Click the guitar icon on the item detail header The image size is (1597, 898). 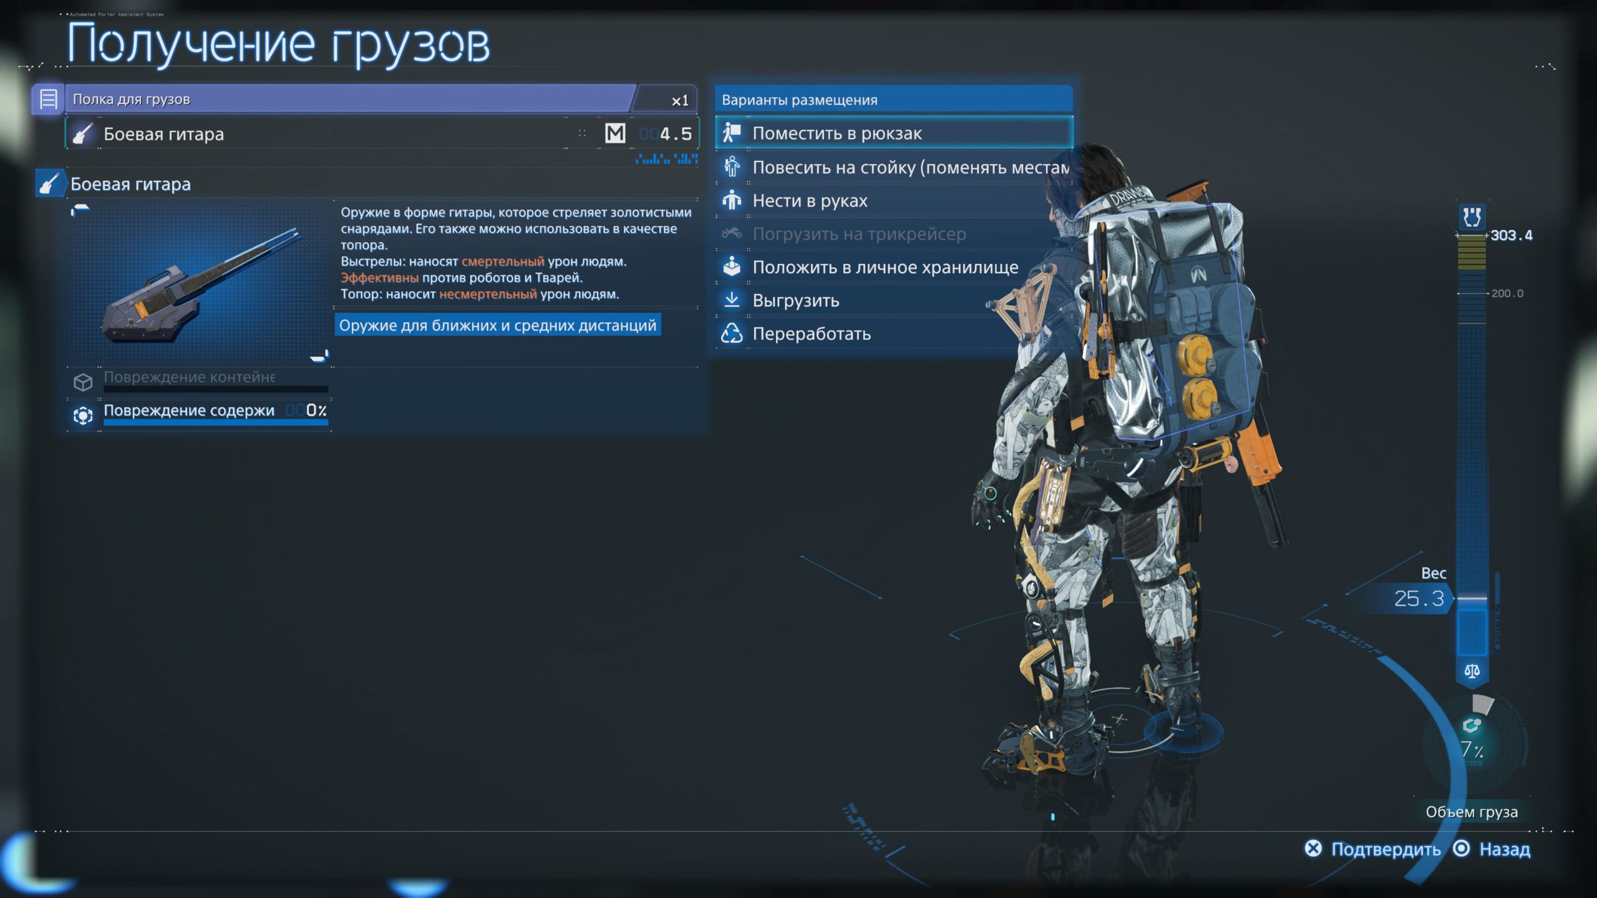point(50,183)
